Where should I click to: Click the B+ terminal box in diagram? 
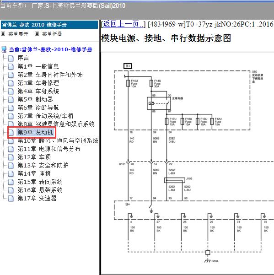[x=128, y=66]
